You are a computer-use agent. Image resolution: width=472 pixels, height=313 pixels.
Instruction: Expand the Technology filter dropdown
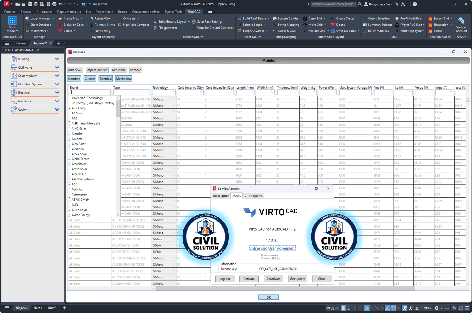click(173, 92)
